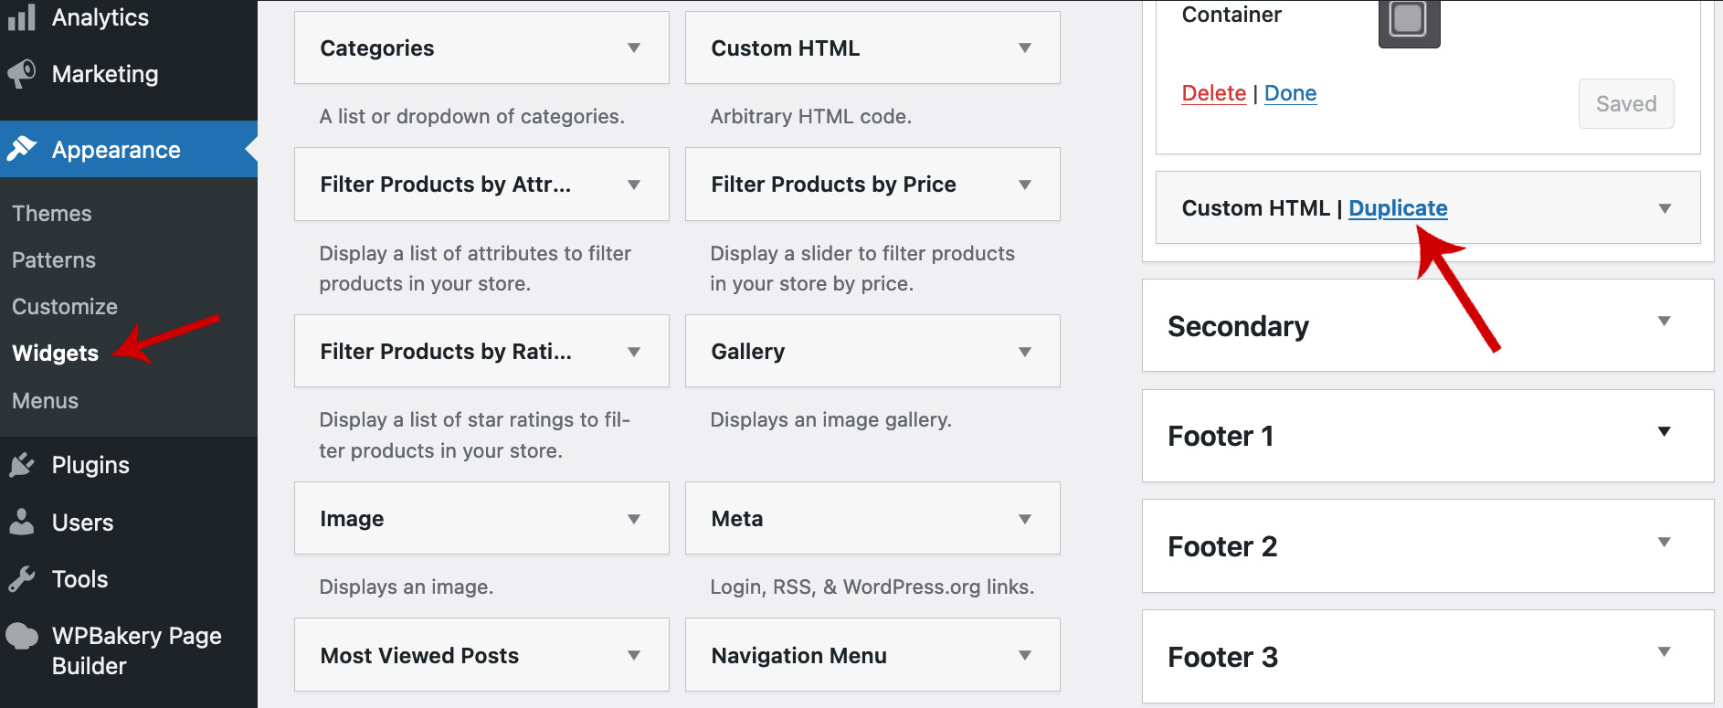Click the Marketing megaphone icon
The width and height of the screenshot is (1723, 708).
[x=22, y=74]
